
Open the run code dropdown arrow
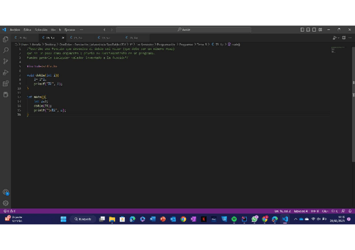point(338,38)
